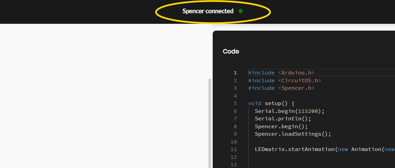Screen dimensions: 395x168
Task: Click line number 13 in the gutter
Action: click(234, 165)
